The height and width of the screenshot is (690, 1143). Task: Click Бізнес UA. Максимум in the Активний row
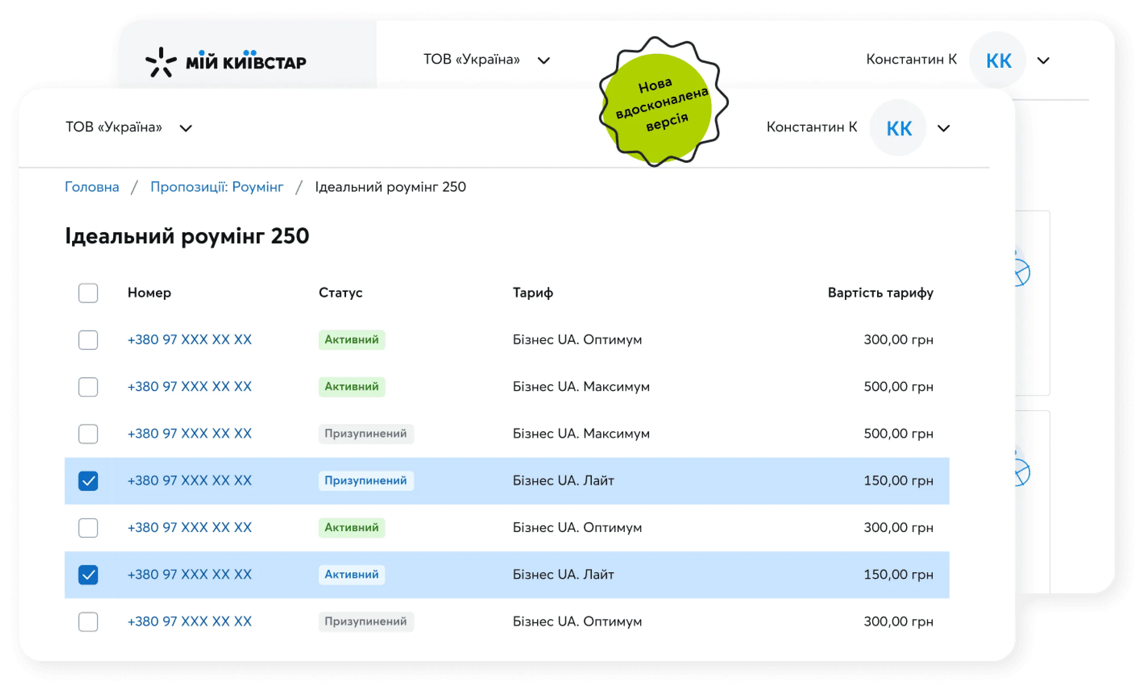click(x=581, y=387)
